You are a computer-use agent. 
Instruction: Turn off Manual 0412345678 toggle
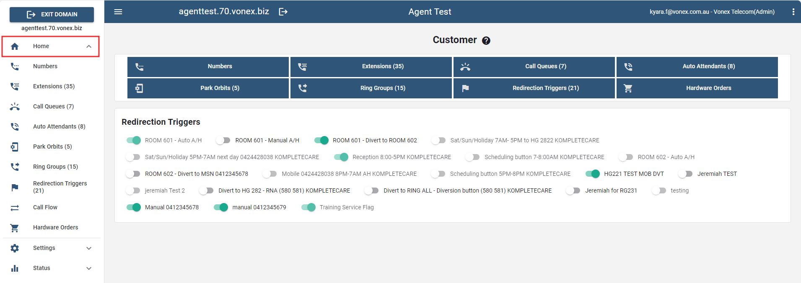coord(134,207)
